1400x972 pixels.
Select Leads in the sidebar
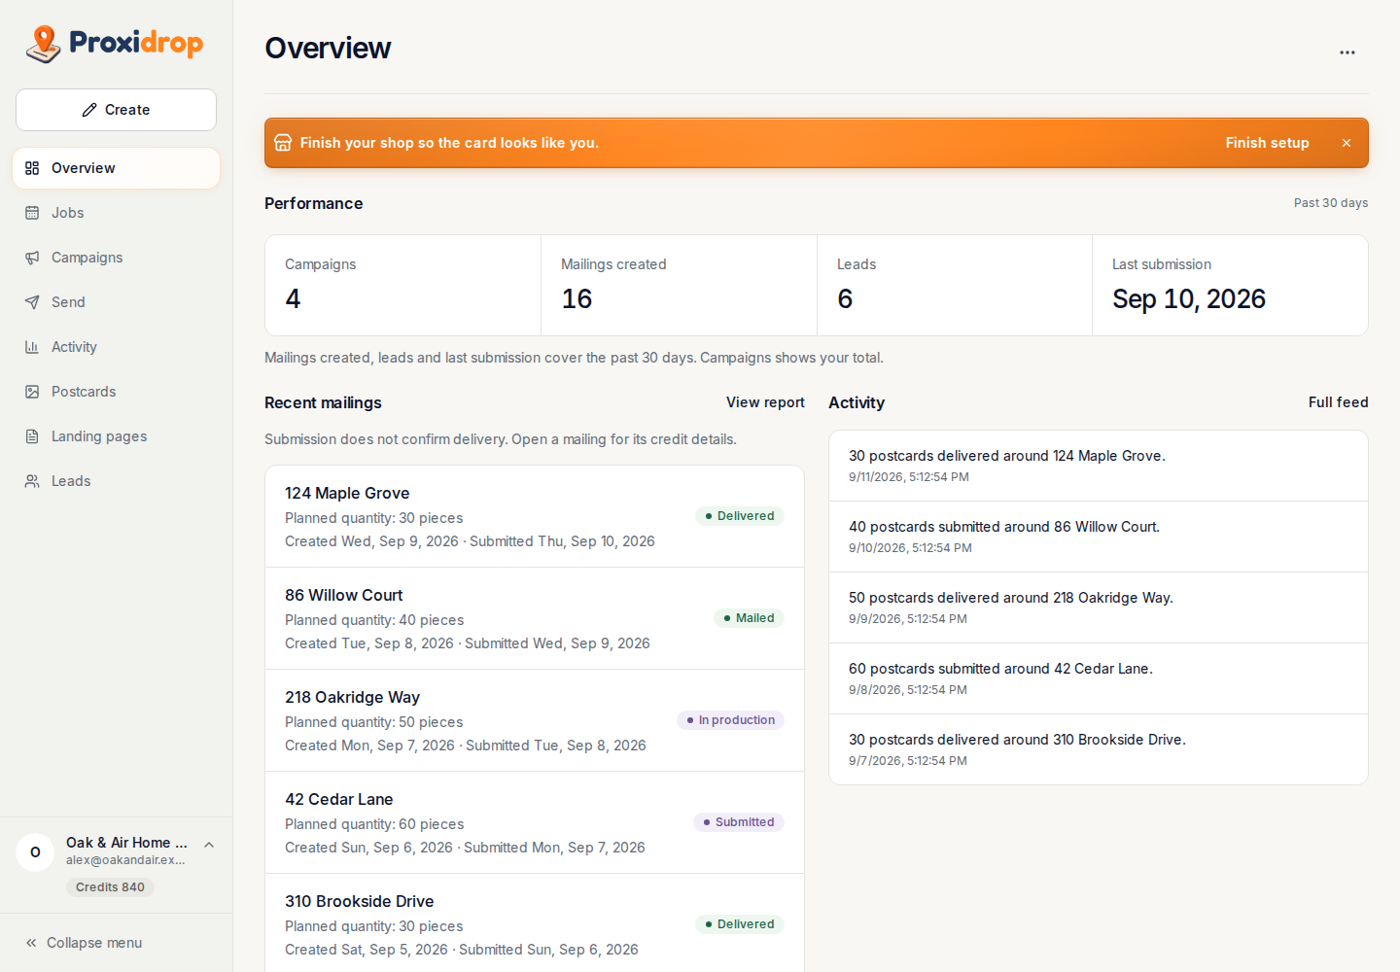pos(116,481)
